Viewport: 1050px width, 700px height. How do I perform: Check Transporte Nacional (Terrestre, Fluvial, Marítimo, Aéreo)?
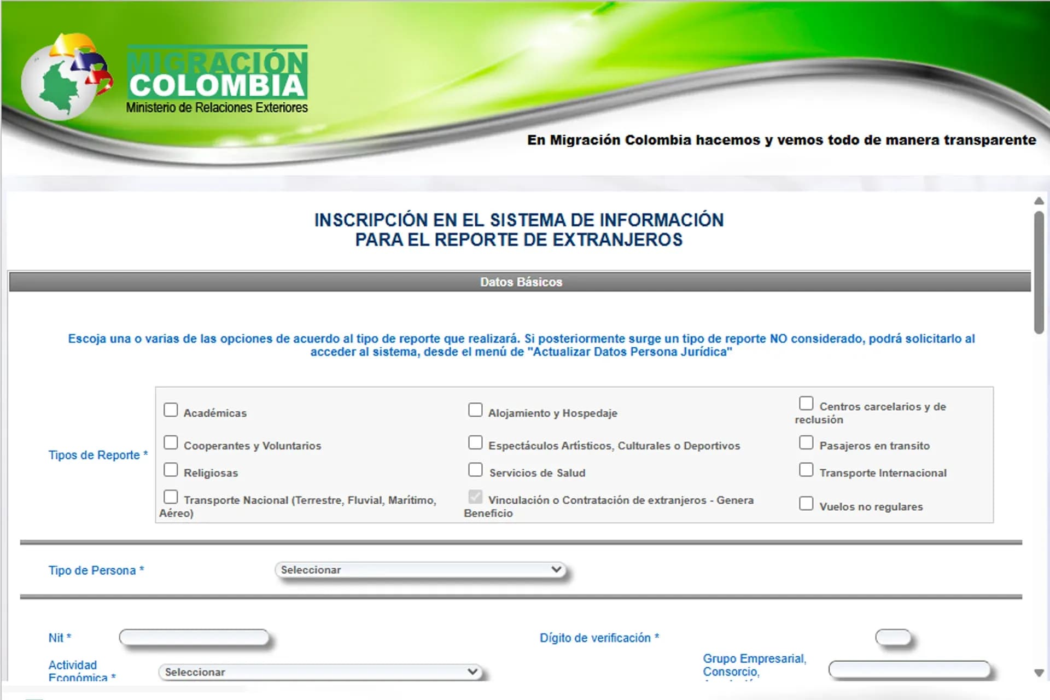point(171,497)
